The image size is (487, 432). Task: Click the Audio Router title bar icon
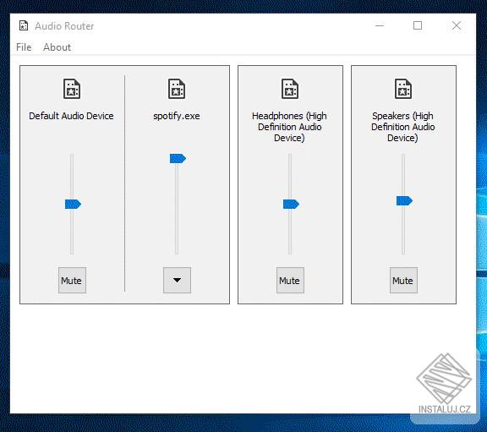pos(24,25)
